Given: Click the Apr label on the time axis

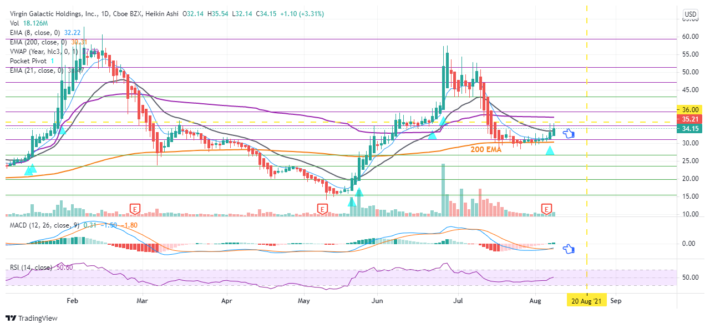Looking at the screenshot, I should tap(226, 301).
